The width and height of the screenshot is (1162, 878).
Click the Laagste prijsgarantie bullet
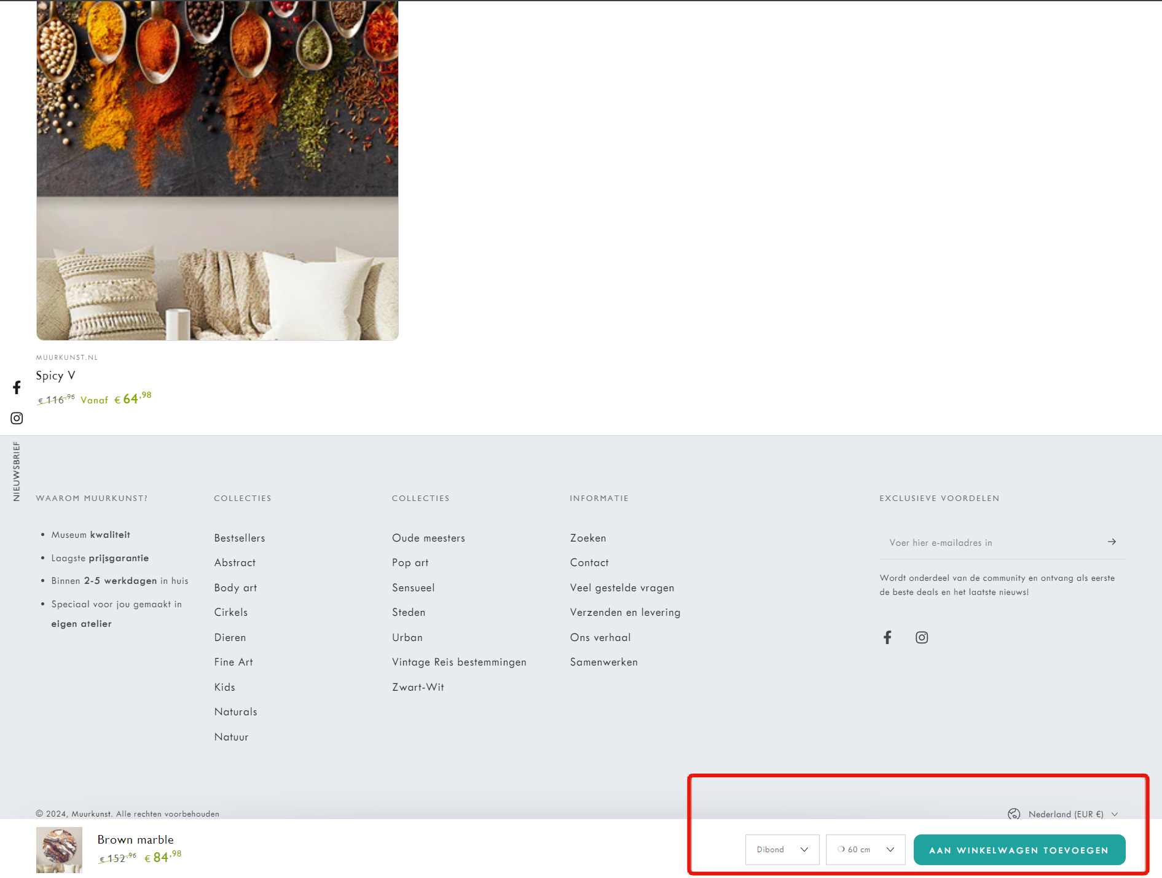tap(100, 558)
